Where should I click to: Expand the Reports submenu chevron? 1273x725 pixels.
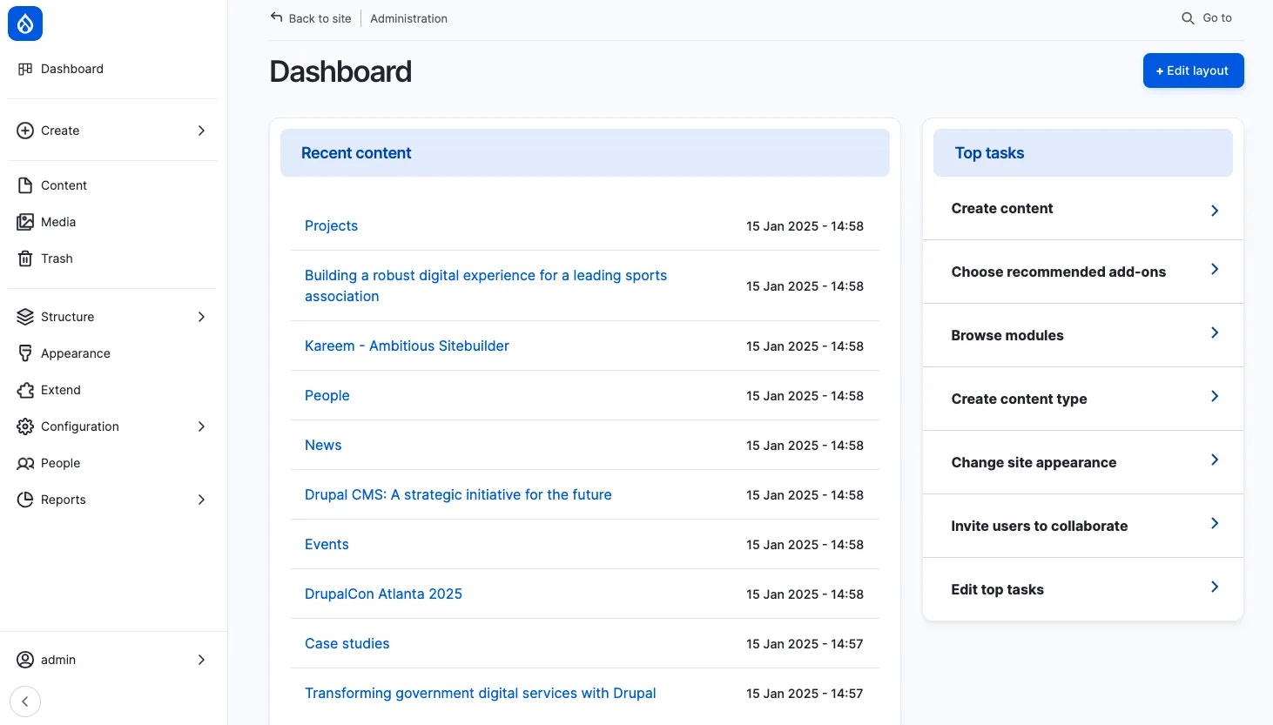[201, 500]
